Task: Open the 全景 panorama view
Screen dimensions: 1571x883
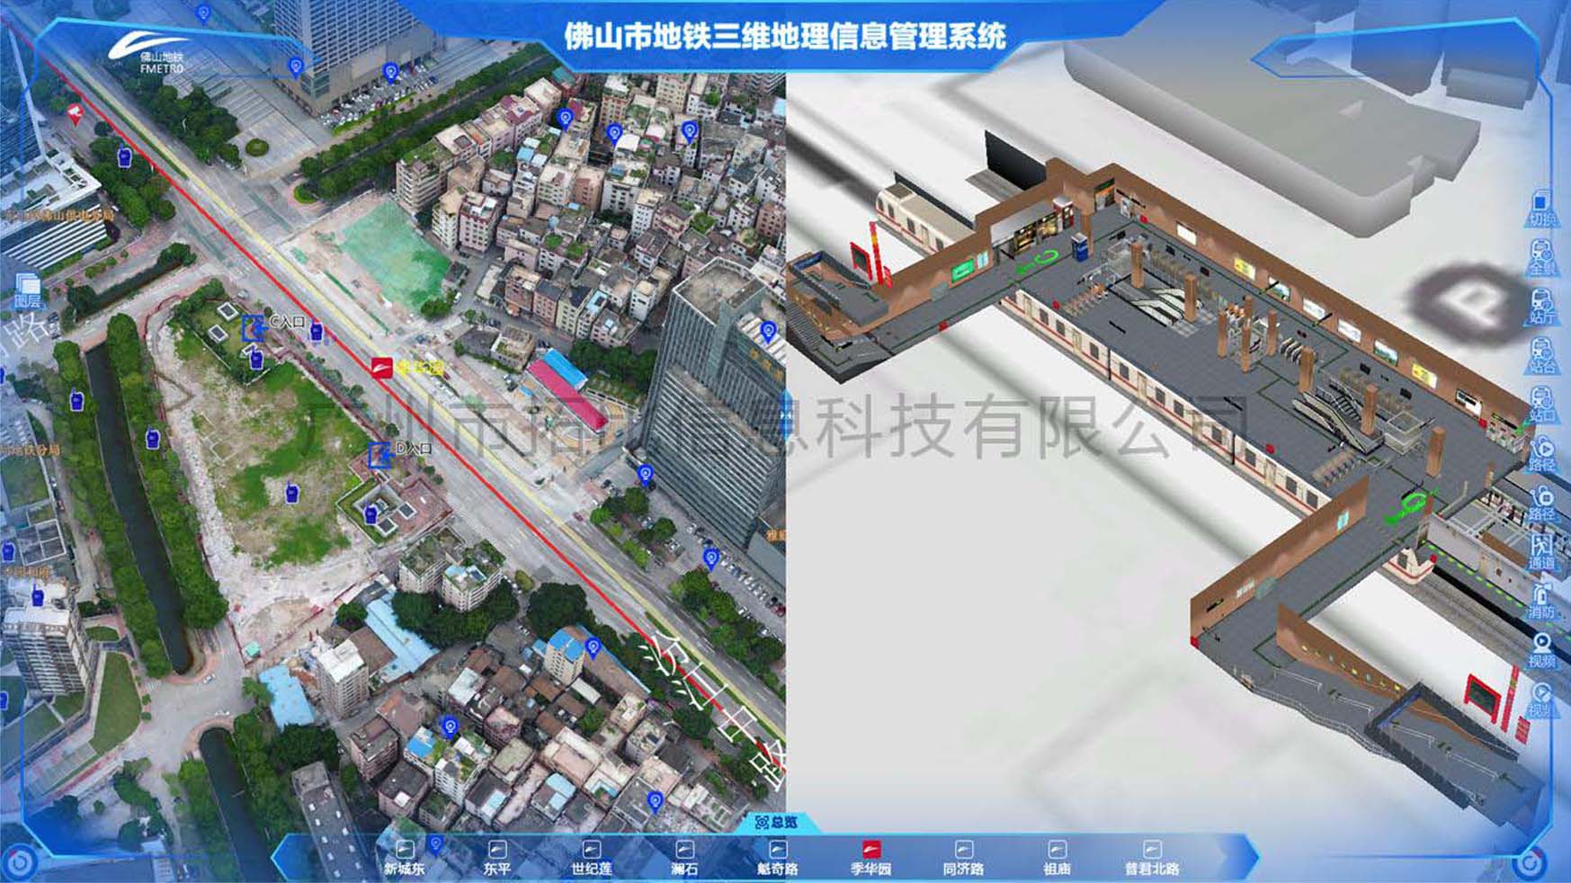Action: click(x=1541, y=257)
